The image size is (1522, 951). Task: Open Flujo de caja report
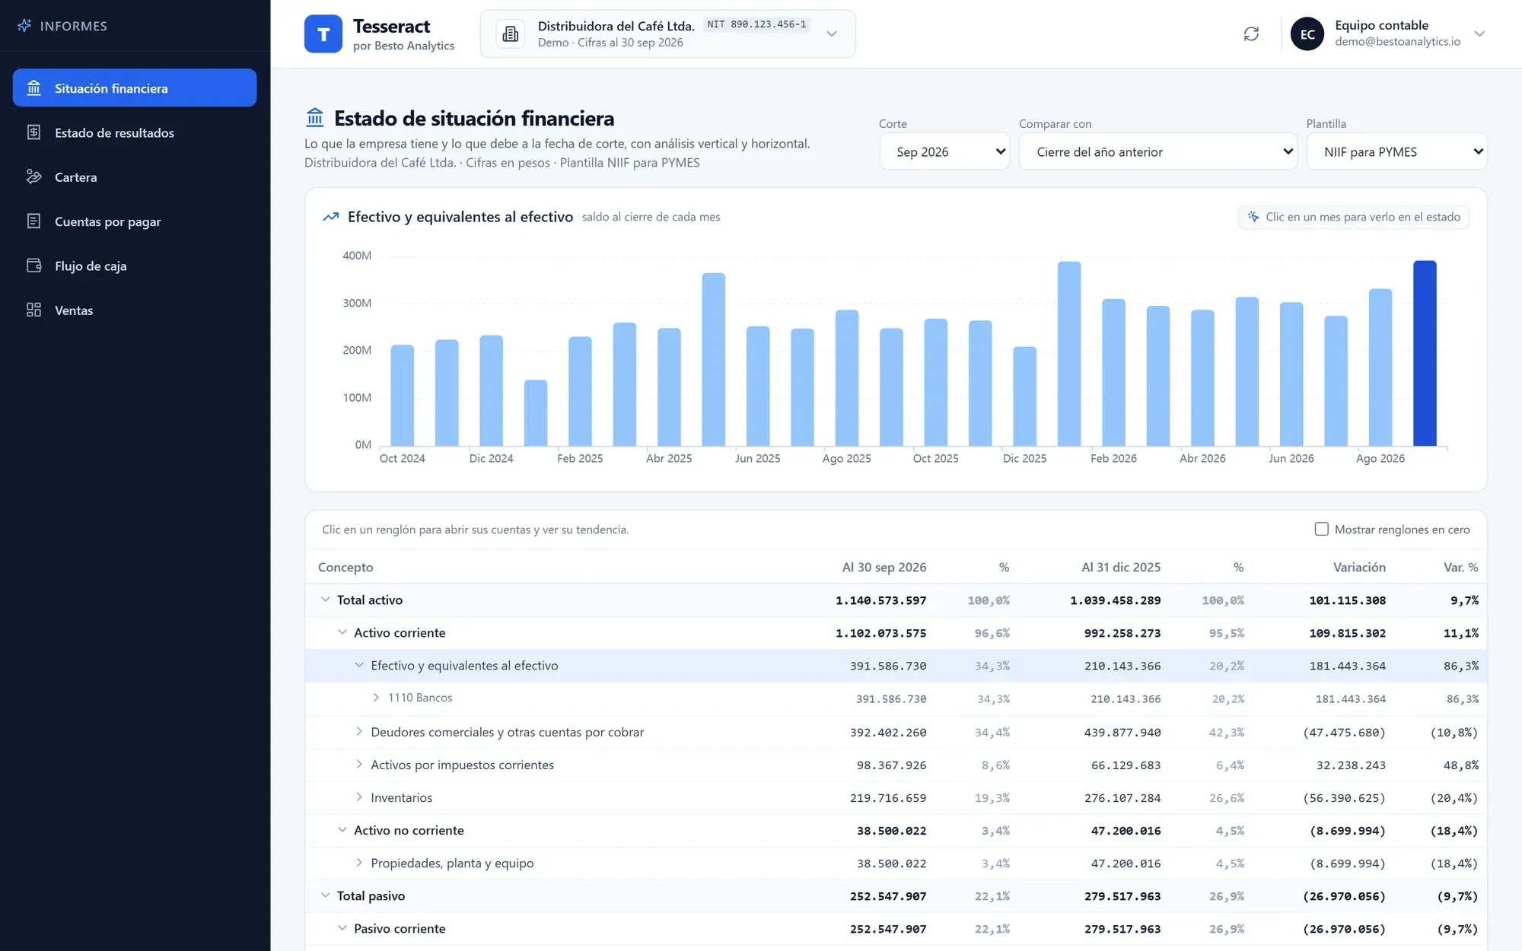tap(135, 266)
